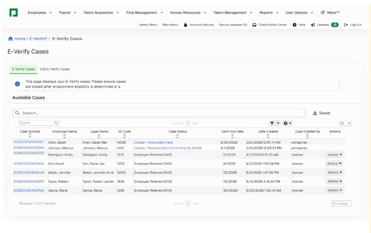Sort by Employee Name column arrows

click(x=64, y=136)
